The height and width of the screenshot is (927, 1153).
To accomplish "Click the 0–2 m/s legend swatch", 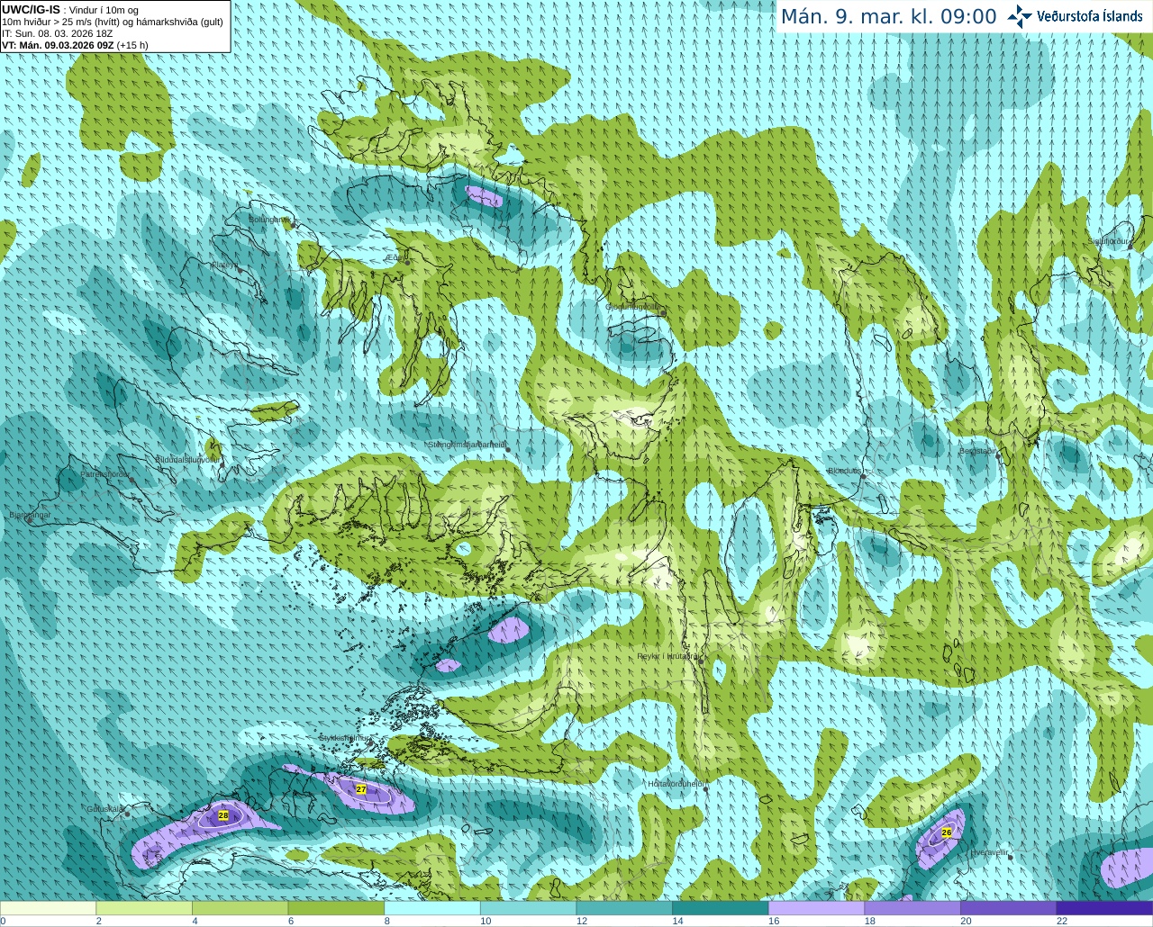I will click(x=48, y=908).
